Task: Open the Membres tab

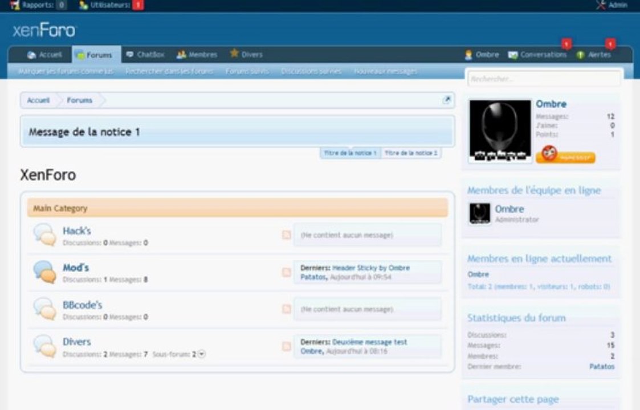Action: (197, 55)
